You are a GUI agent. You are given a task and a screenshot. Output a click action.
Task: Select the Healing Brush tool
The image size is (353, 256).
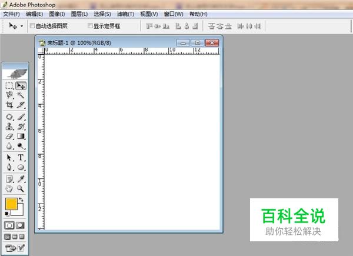tap(9, 117)
